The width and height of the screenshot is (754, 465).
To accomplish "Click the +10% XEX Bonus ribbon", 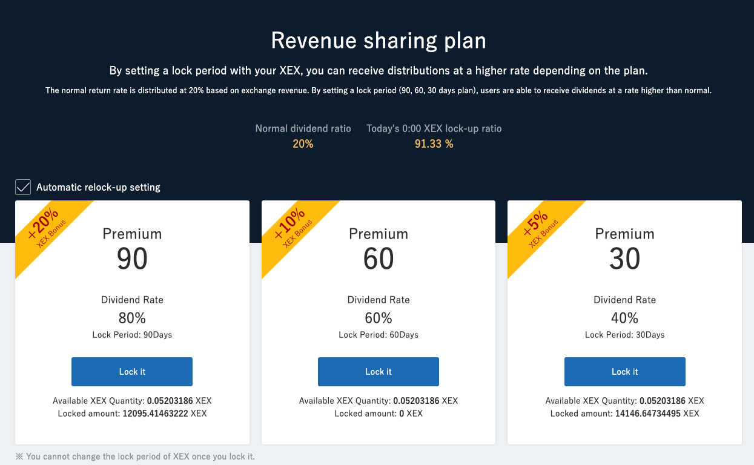I will pyautogui.click(x=292, y=228).
